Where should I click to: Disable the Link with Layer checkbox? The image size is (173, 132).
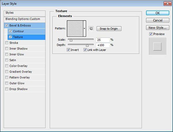click(85, 50)
